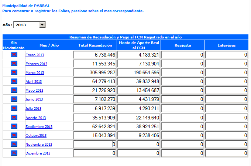Viewport: 251px width, 166px height.
Task: Select Total Recaudación field with 62.642.824
Action: tap(95, 126)
